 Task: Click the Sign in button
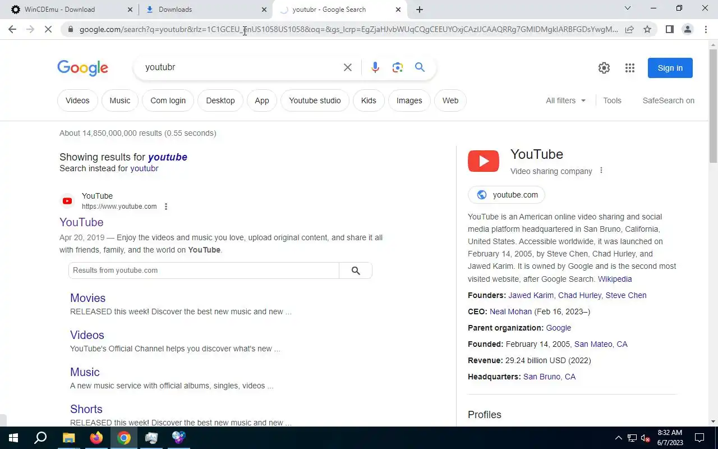pos(670,68)
